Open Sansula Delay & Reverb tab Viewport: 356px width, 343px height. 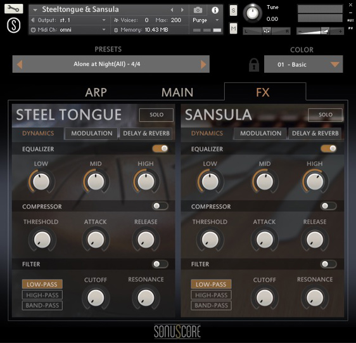(x=315, y=133)
